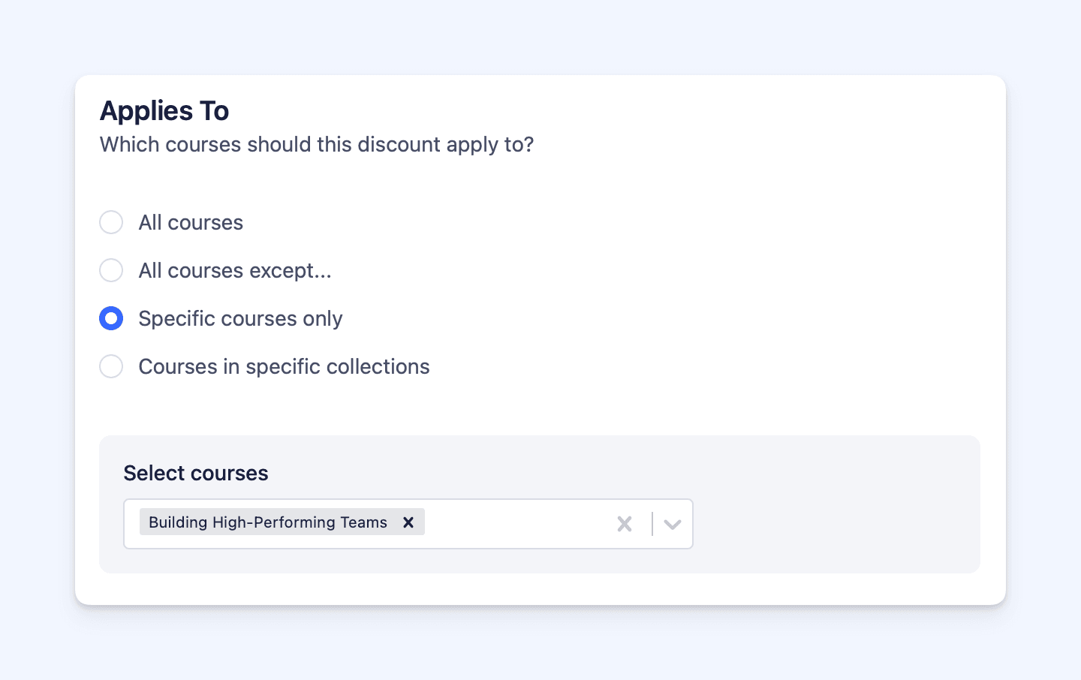1081x680 pixels.
Task: Click the Building High-Performing Teams tag text
Action: click(267, 522)
